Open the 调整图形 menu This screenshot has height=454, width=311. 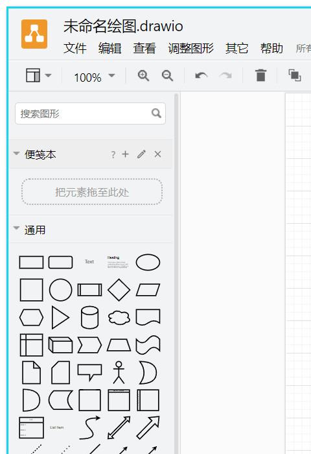[x=190, y=48]
